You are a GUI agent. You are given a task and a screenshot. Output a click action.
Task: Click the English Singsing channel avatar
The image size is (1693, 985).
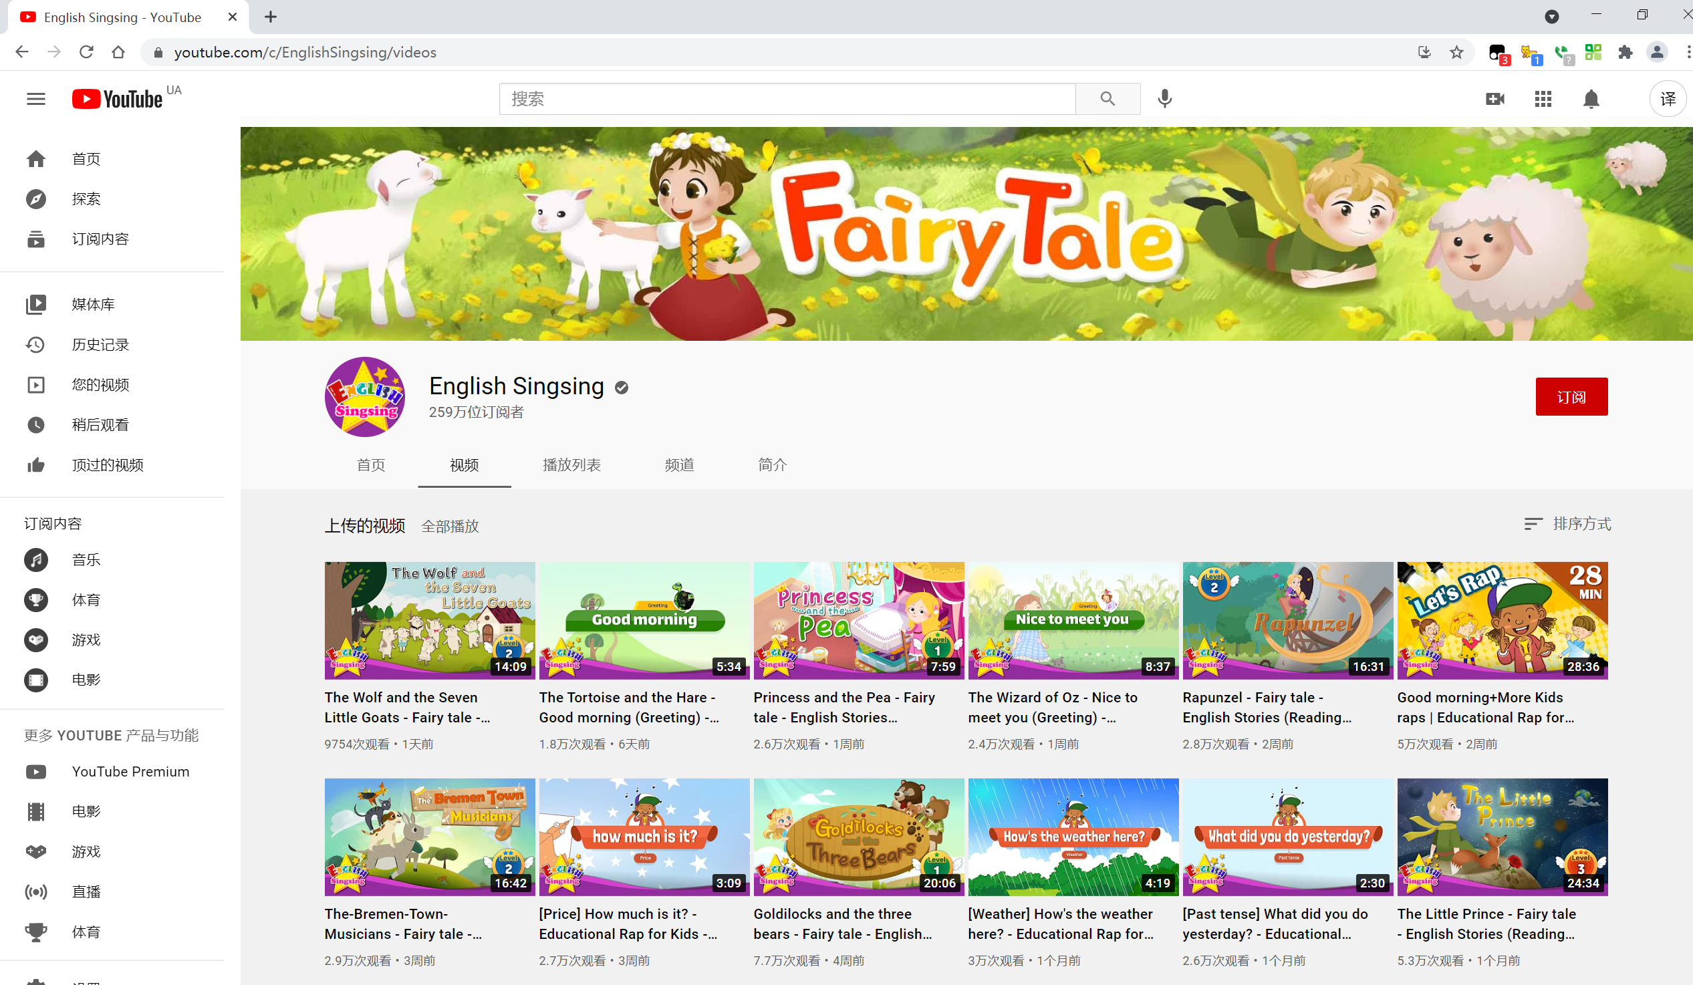pos(365,397)
